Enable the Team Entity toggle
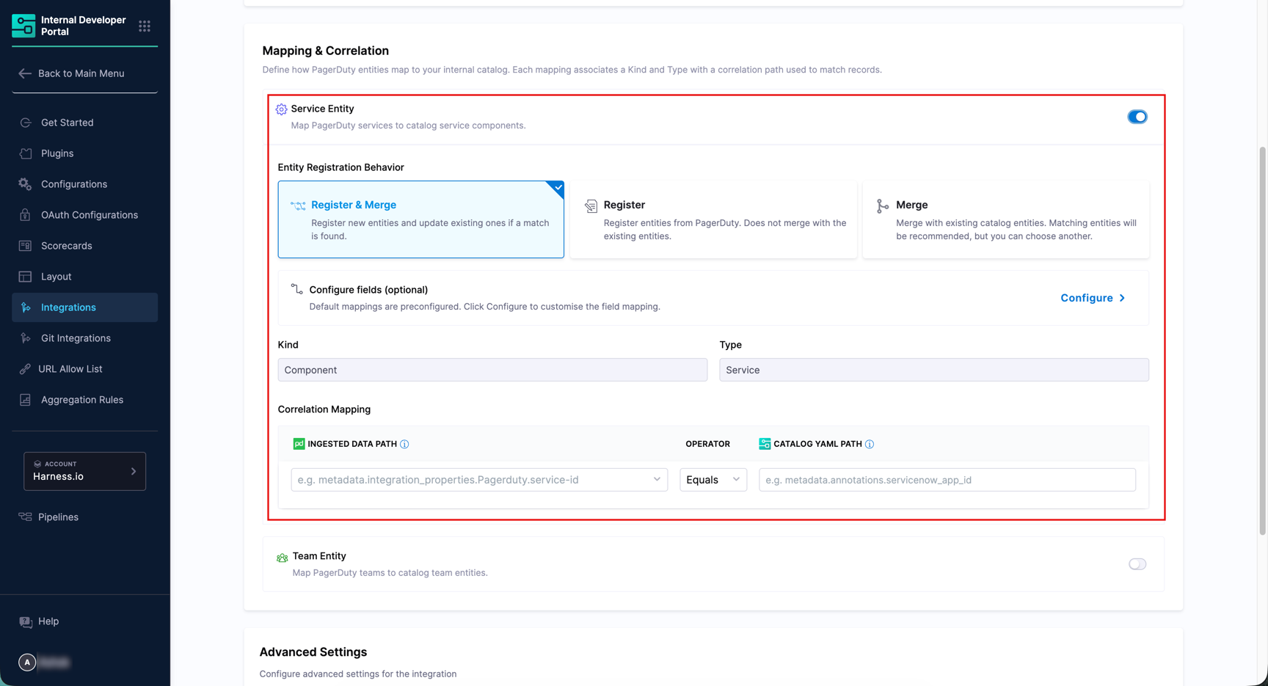 (x=1137, y=564)
